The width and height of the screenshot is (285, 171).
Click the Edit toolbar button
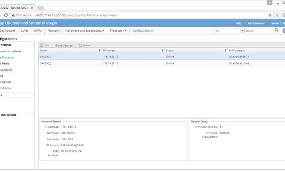tap(45, 45)
